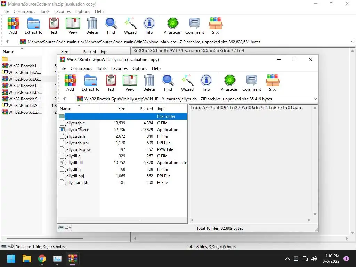This screenshot has height=267, width=356.
Task: Open Help menu in MalwareSourceCode-main window
Action: pos(99,11)
